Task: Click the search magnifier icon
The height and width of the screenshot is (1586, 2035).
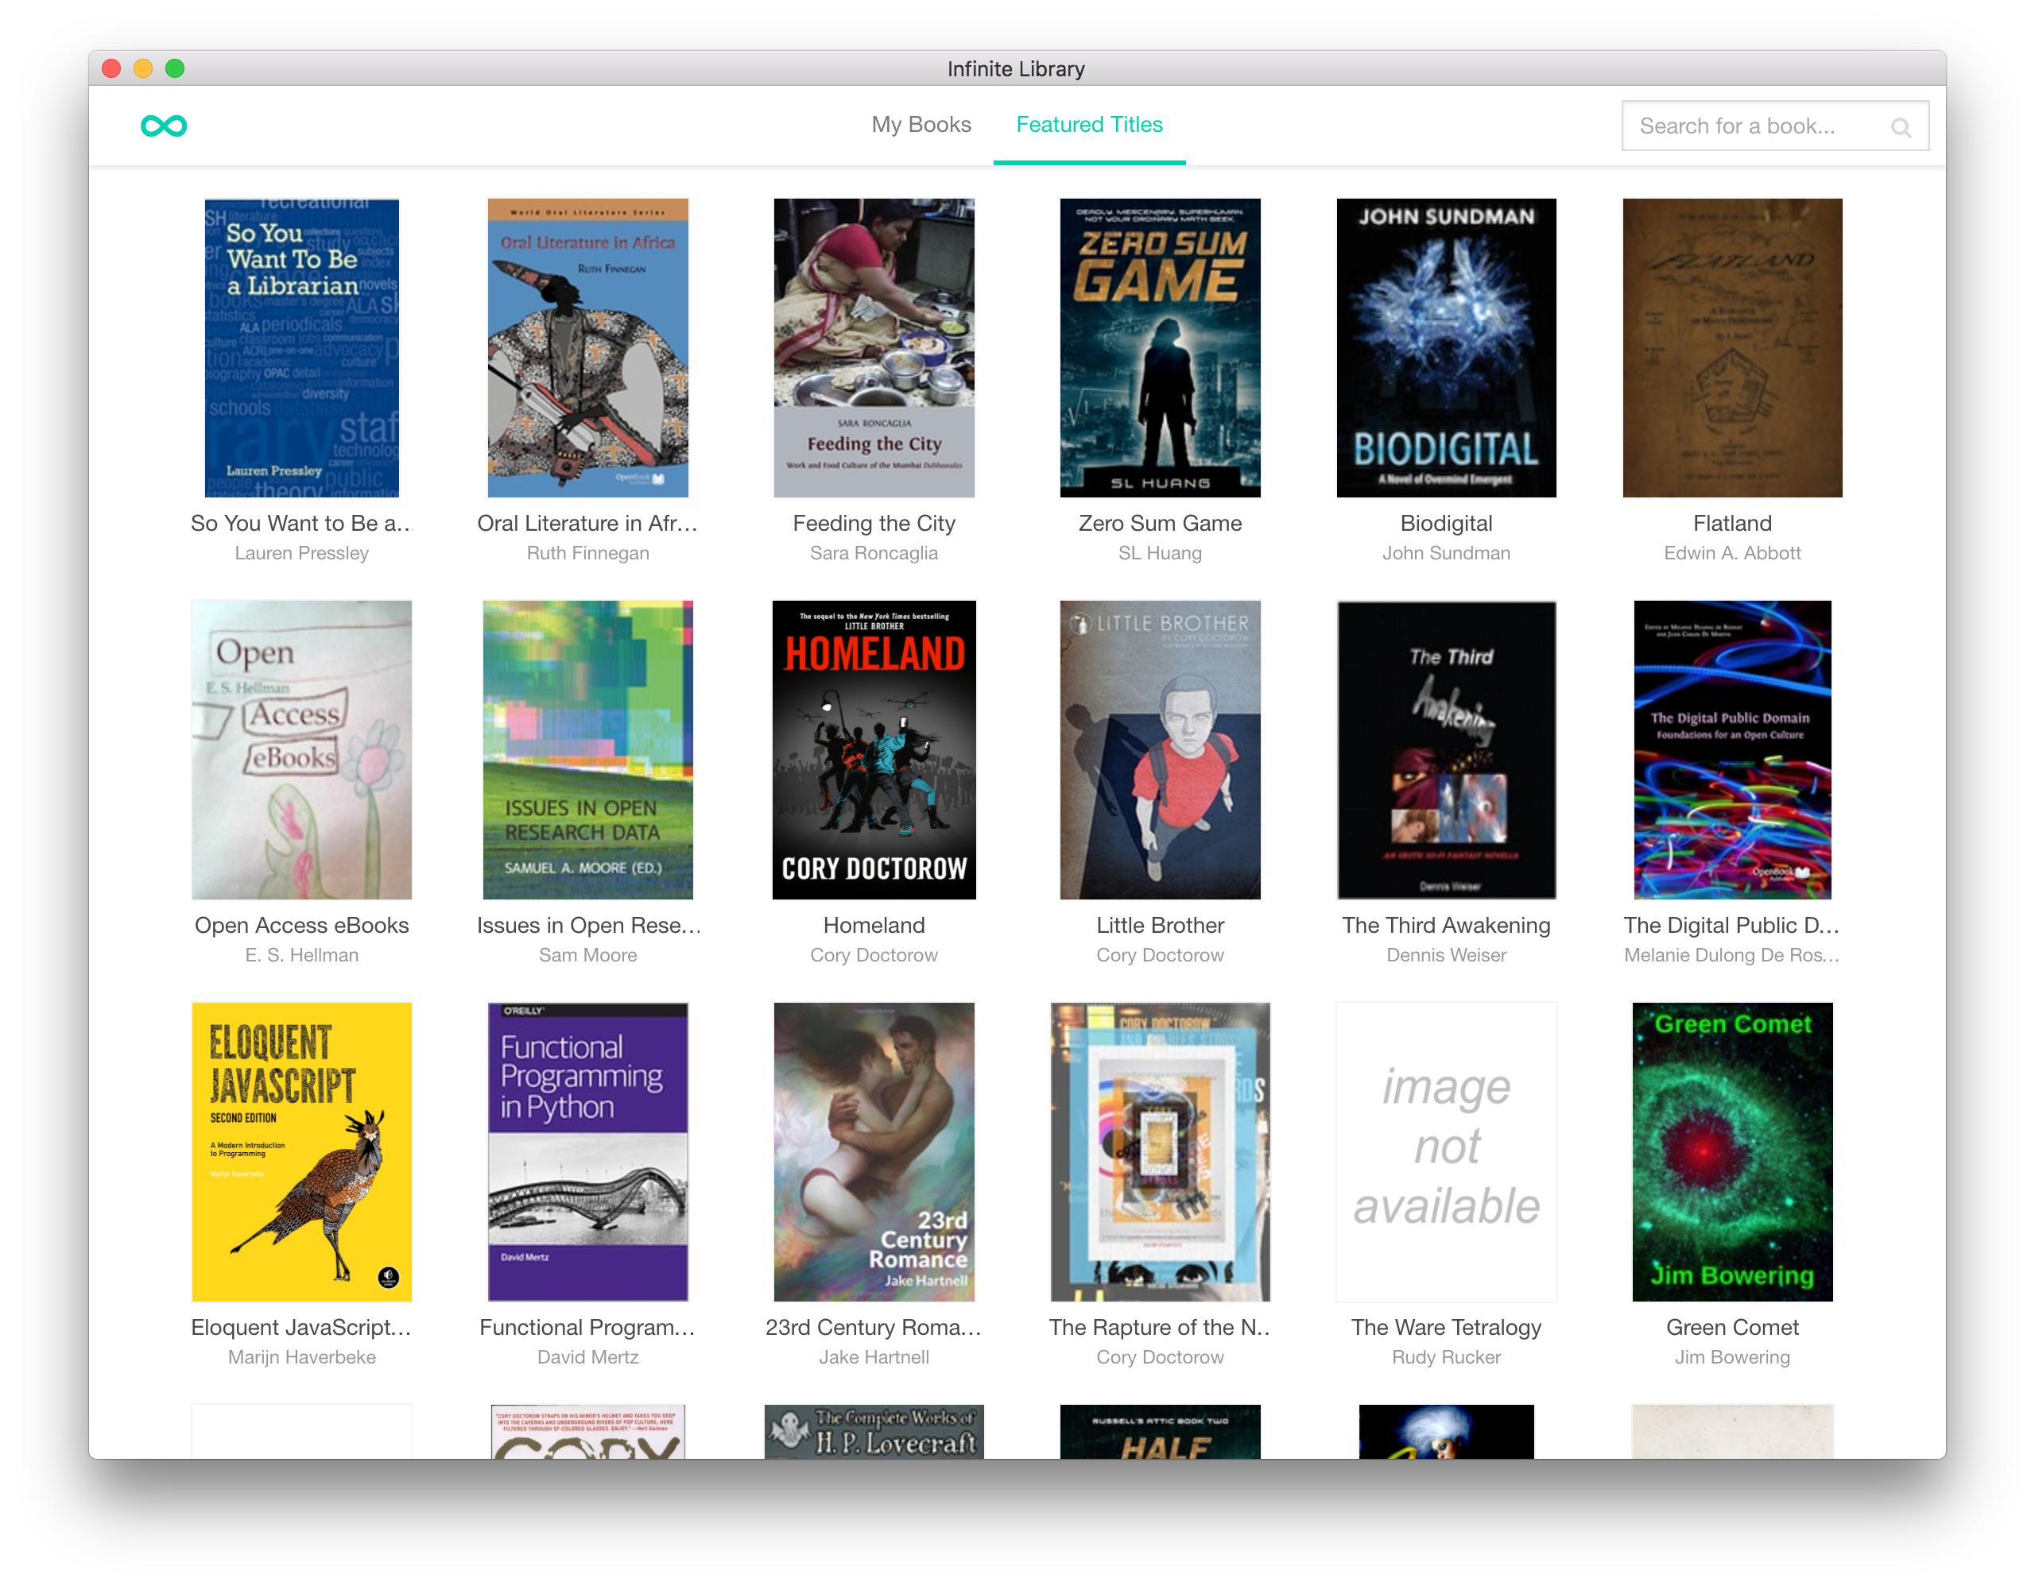Action: (1900, 128)
